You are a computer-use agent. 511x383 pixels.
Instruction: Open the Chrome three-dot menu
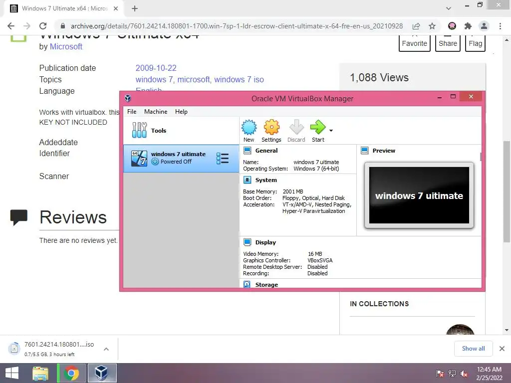(500, 26)
